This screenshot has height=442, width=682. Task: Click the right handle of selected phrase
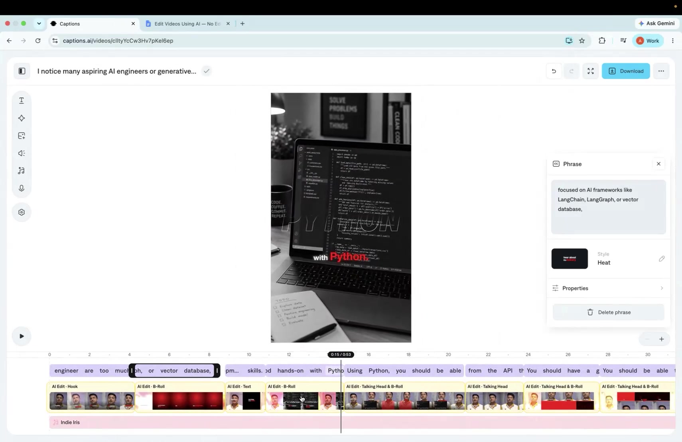pos(217,371)
